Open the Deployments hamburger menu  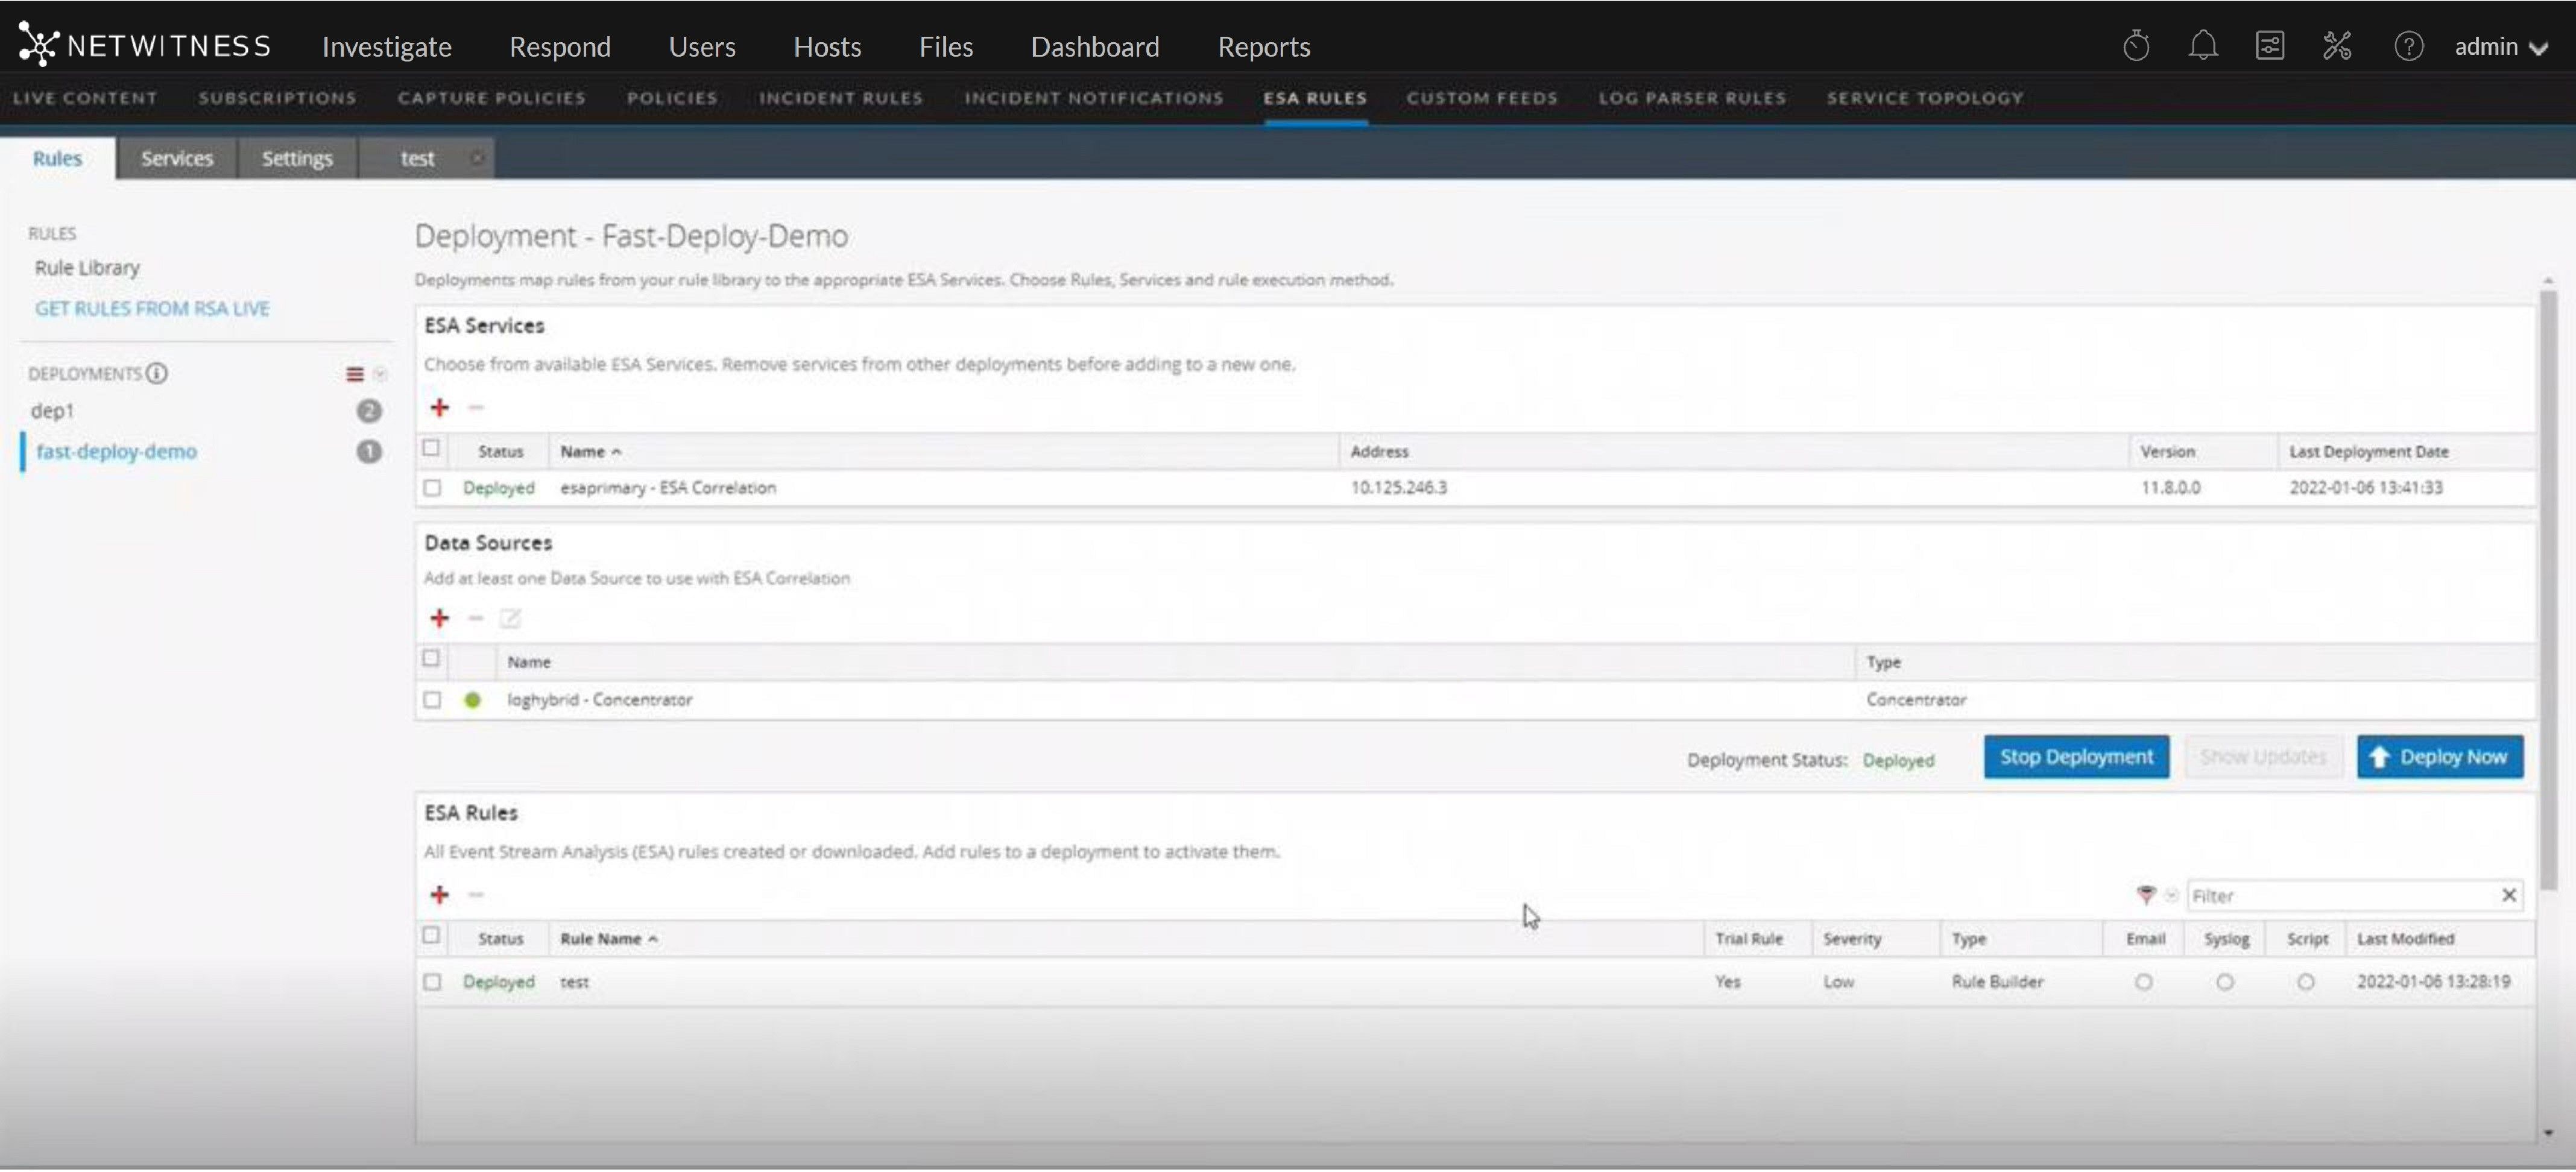point(354,374)
